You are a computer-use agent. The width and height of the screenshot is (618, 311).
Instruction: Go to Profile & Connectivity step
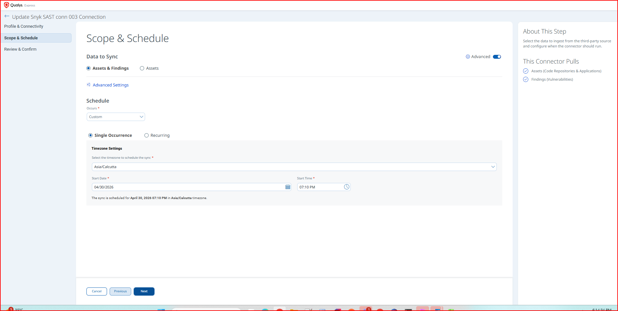point(24,26)
